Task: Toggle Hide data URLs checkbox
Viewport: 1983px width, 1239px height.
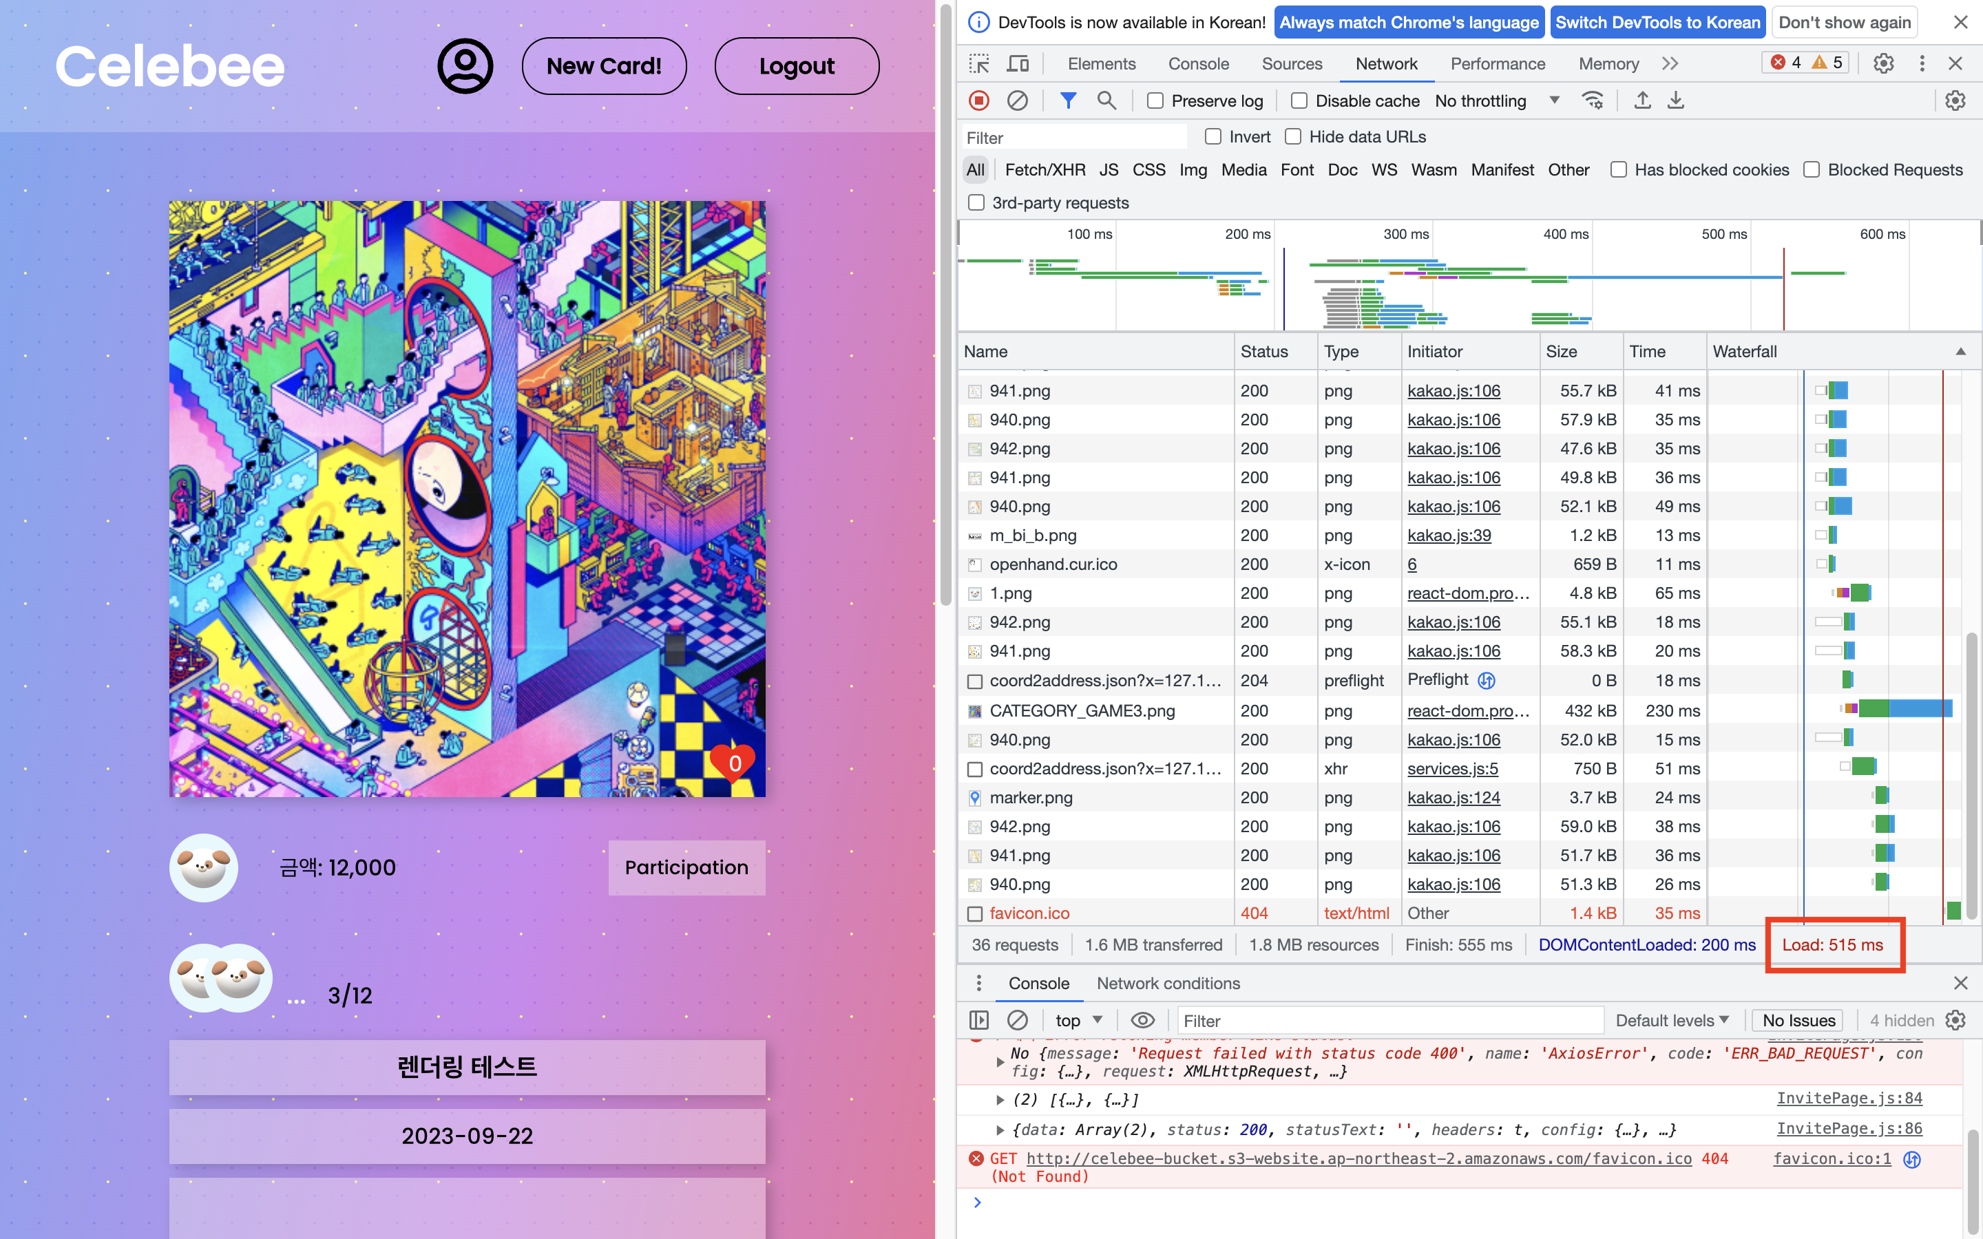Action: pos(1293,137)
